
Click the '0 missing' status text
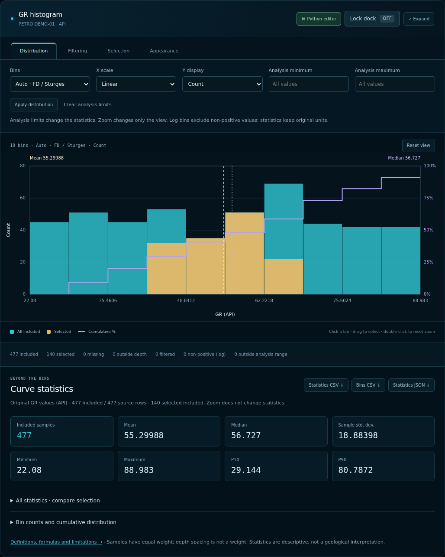(x=94, y=355)
